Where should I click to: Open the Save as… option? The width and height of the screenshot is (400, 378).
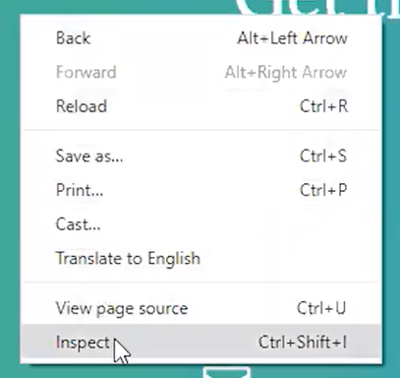(x=201, y=156)
